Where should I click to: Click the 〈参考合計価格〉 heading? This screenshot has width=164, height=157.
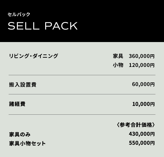click(136, 125)
